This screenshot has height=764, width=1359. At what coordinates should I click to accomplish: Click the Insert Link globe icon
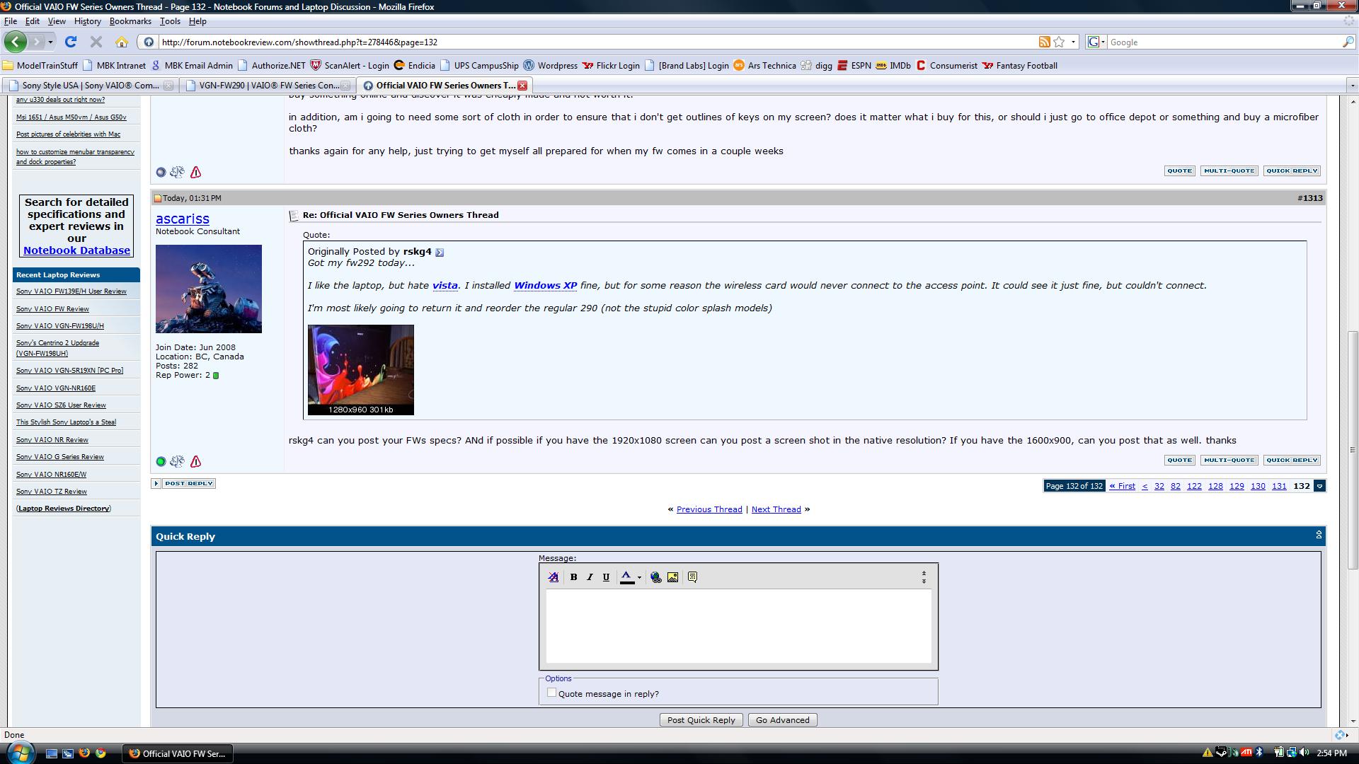[x=656, y=577]
